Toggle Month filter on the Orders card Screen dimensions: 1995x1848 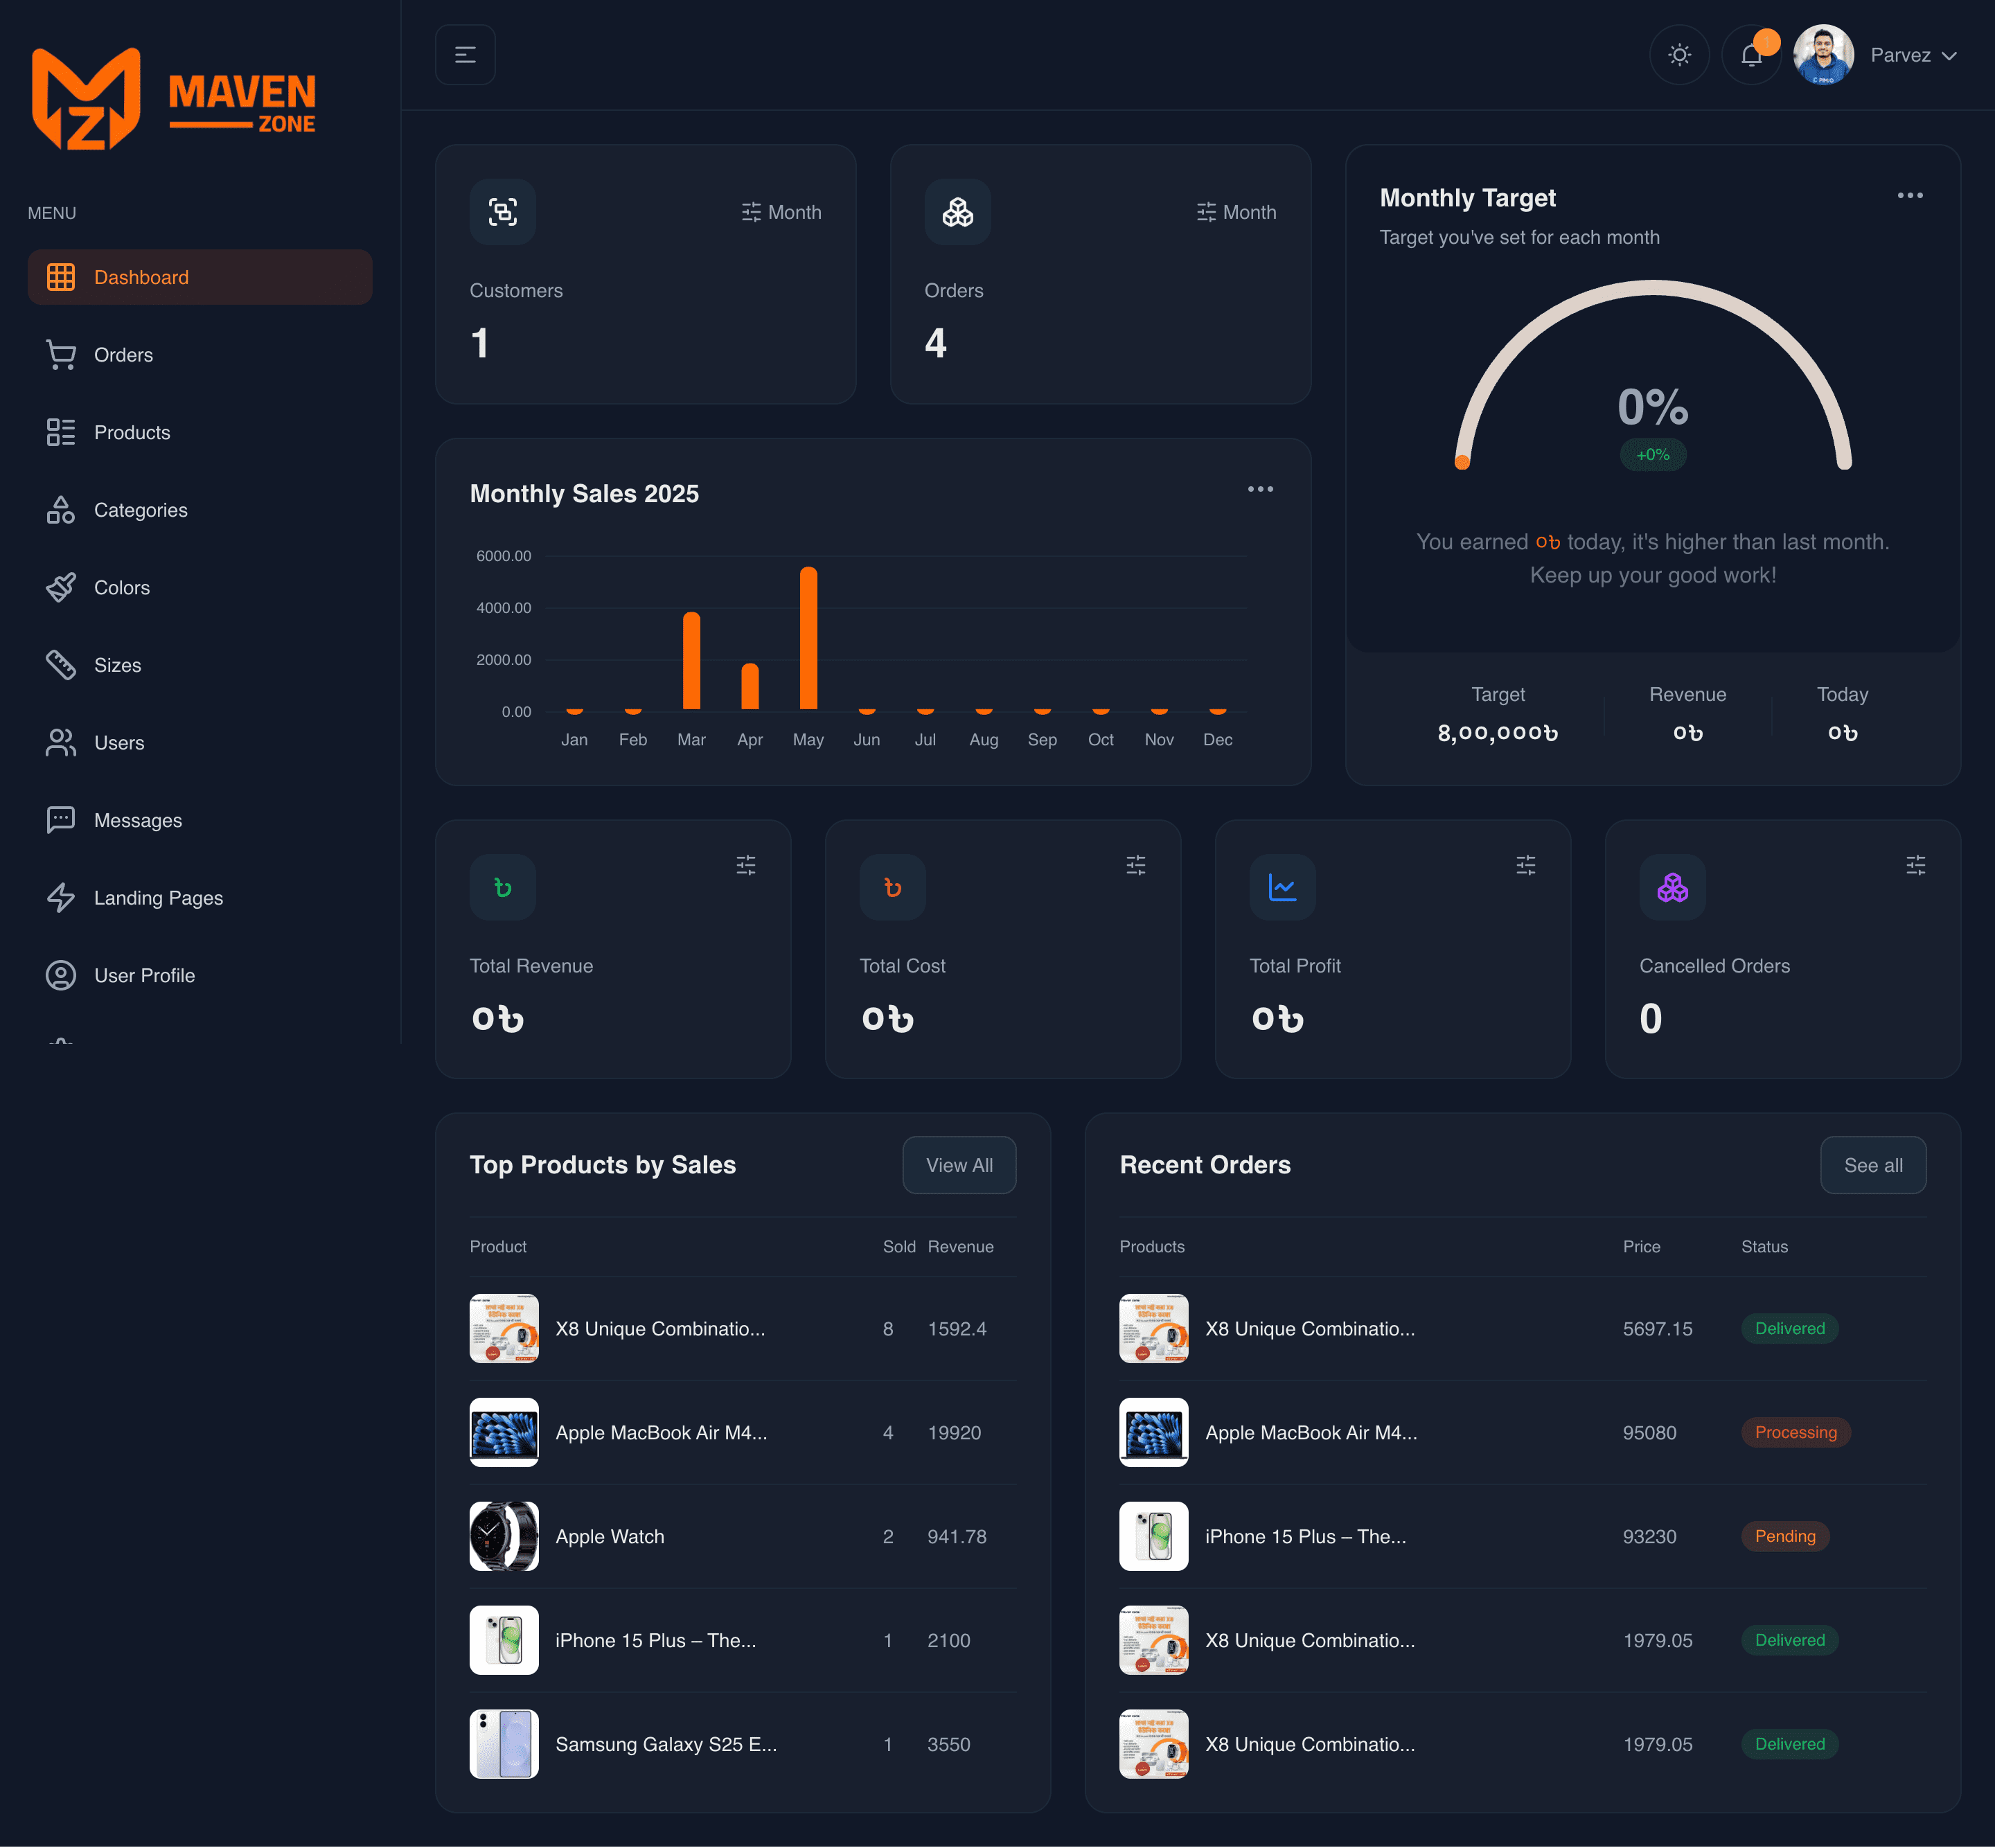coord(1237,212)
